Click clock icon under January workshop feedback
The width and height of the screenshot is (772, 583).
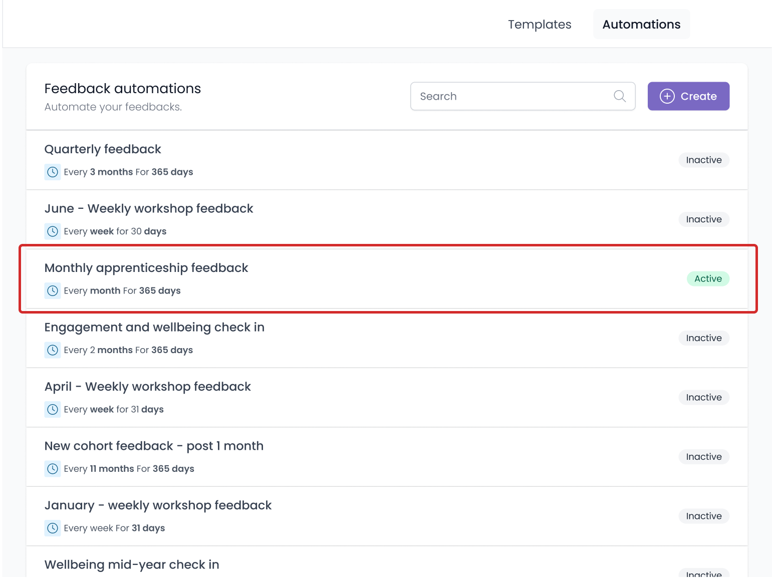[x=53, y=528]
